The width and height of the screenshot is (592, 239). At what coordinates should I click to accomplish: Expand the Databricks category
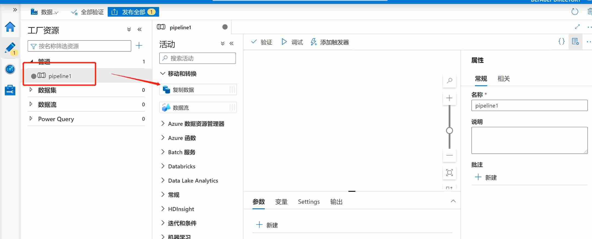tap(163, 166)
